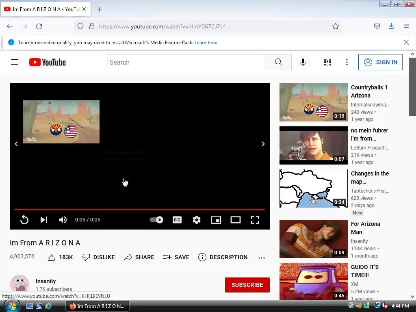Viewport: 416px width, 312px height.
Task: Go to the YouTube home logo
Action: click(48, 62)
